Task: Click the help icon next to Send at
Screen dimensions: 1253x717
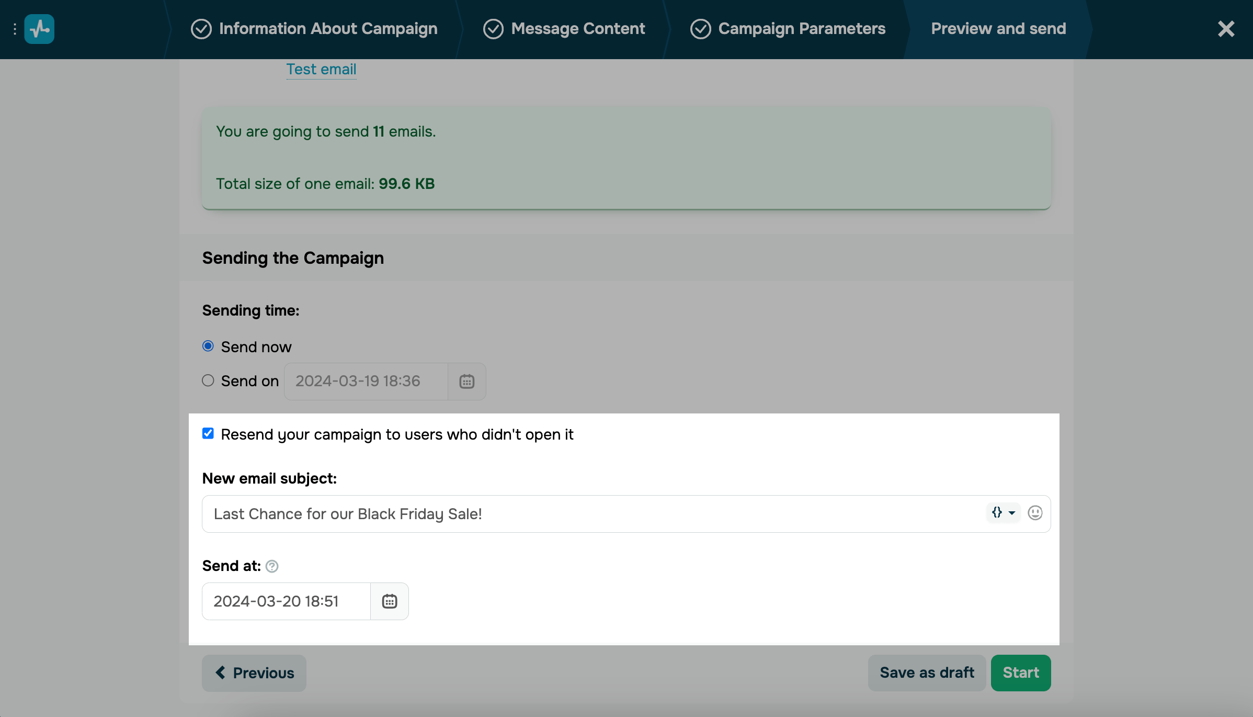Action: pos(272,566)
